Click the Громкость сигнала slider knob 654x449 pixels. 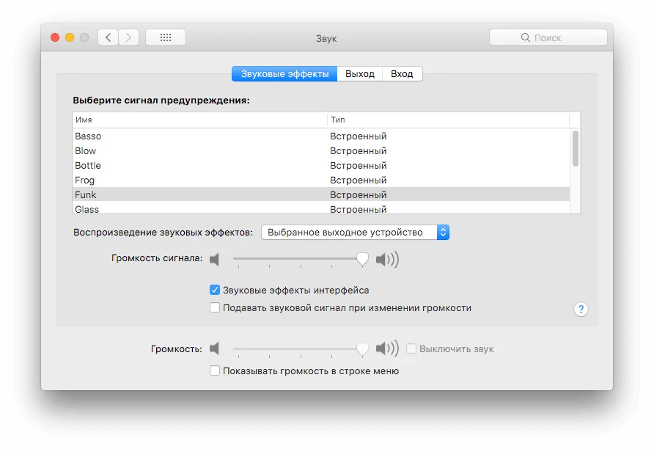pyautogui.click(x=362, y=259)
